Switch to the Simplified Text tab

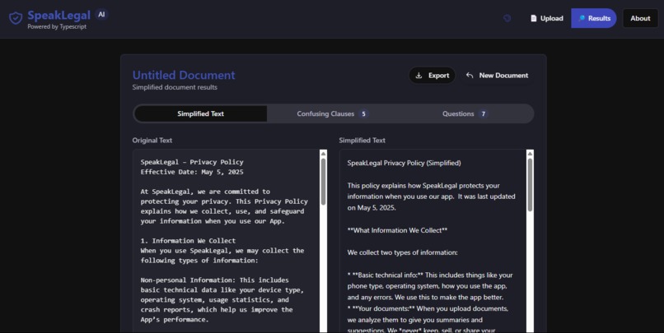[200, 113]
